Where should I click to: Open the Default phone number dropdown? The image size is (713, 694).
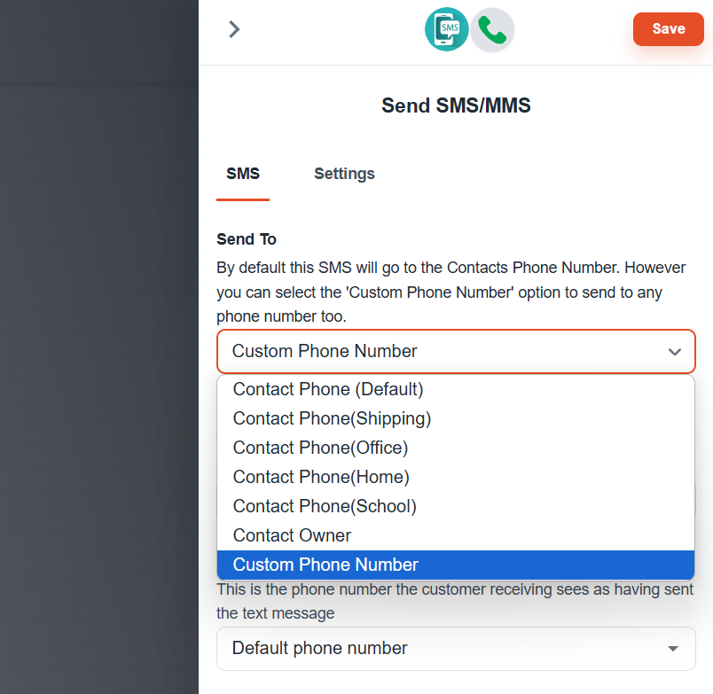pos(456,649)
